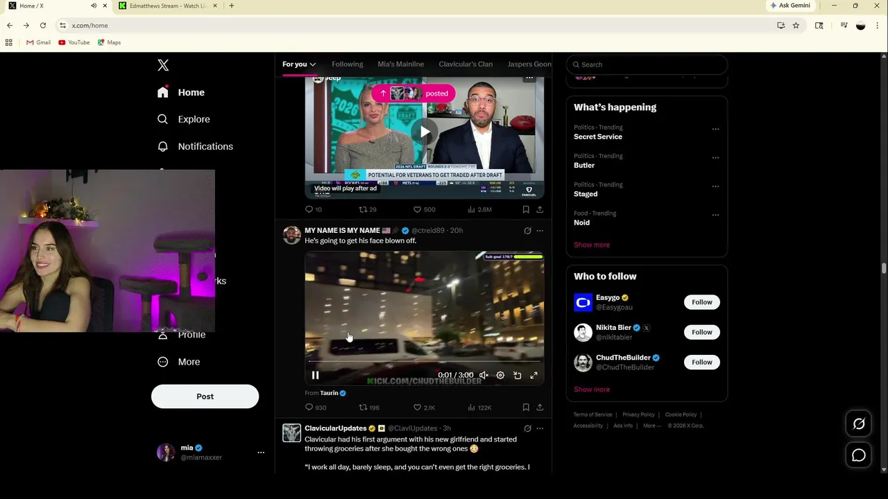This screenshot has width=888, height=499.
Task: Switch to the Following tab
Action: click(347, 64)
